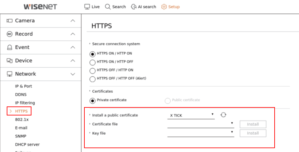Select HTTPS OFF / HTTP ON option

pyautogui.click(x=92, y=71)
